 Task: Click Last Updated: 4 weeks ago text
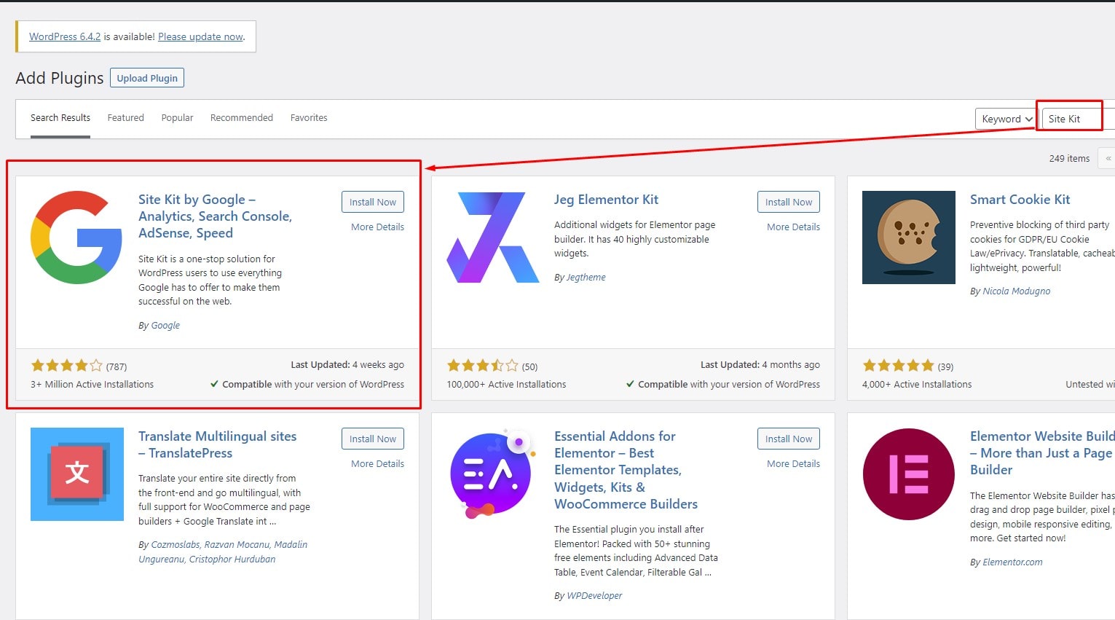tap(347, 365)
